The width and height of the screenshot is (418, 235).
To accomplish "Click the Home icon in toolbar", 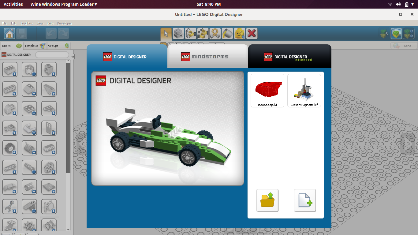I will point(9,33).
